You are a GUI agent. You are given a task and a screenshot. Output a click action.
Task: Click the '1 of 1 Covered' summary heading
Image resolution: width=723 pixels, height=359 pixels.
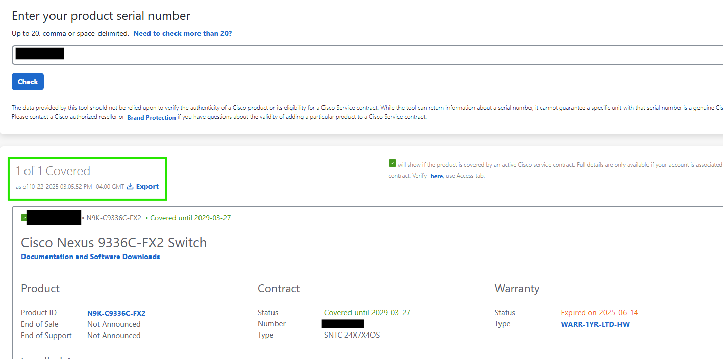pyautogui.click(x=53, y=171)
